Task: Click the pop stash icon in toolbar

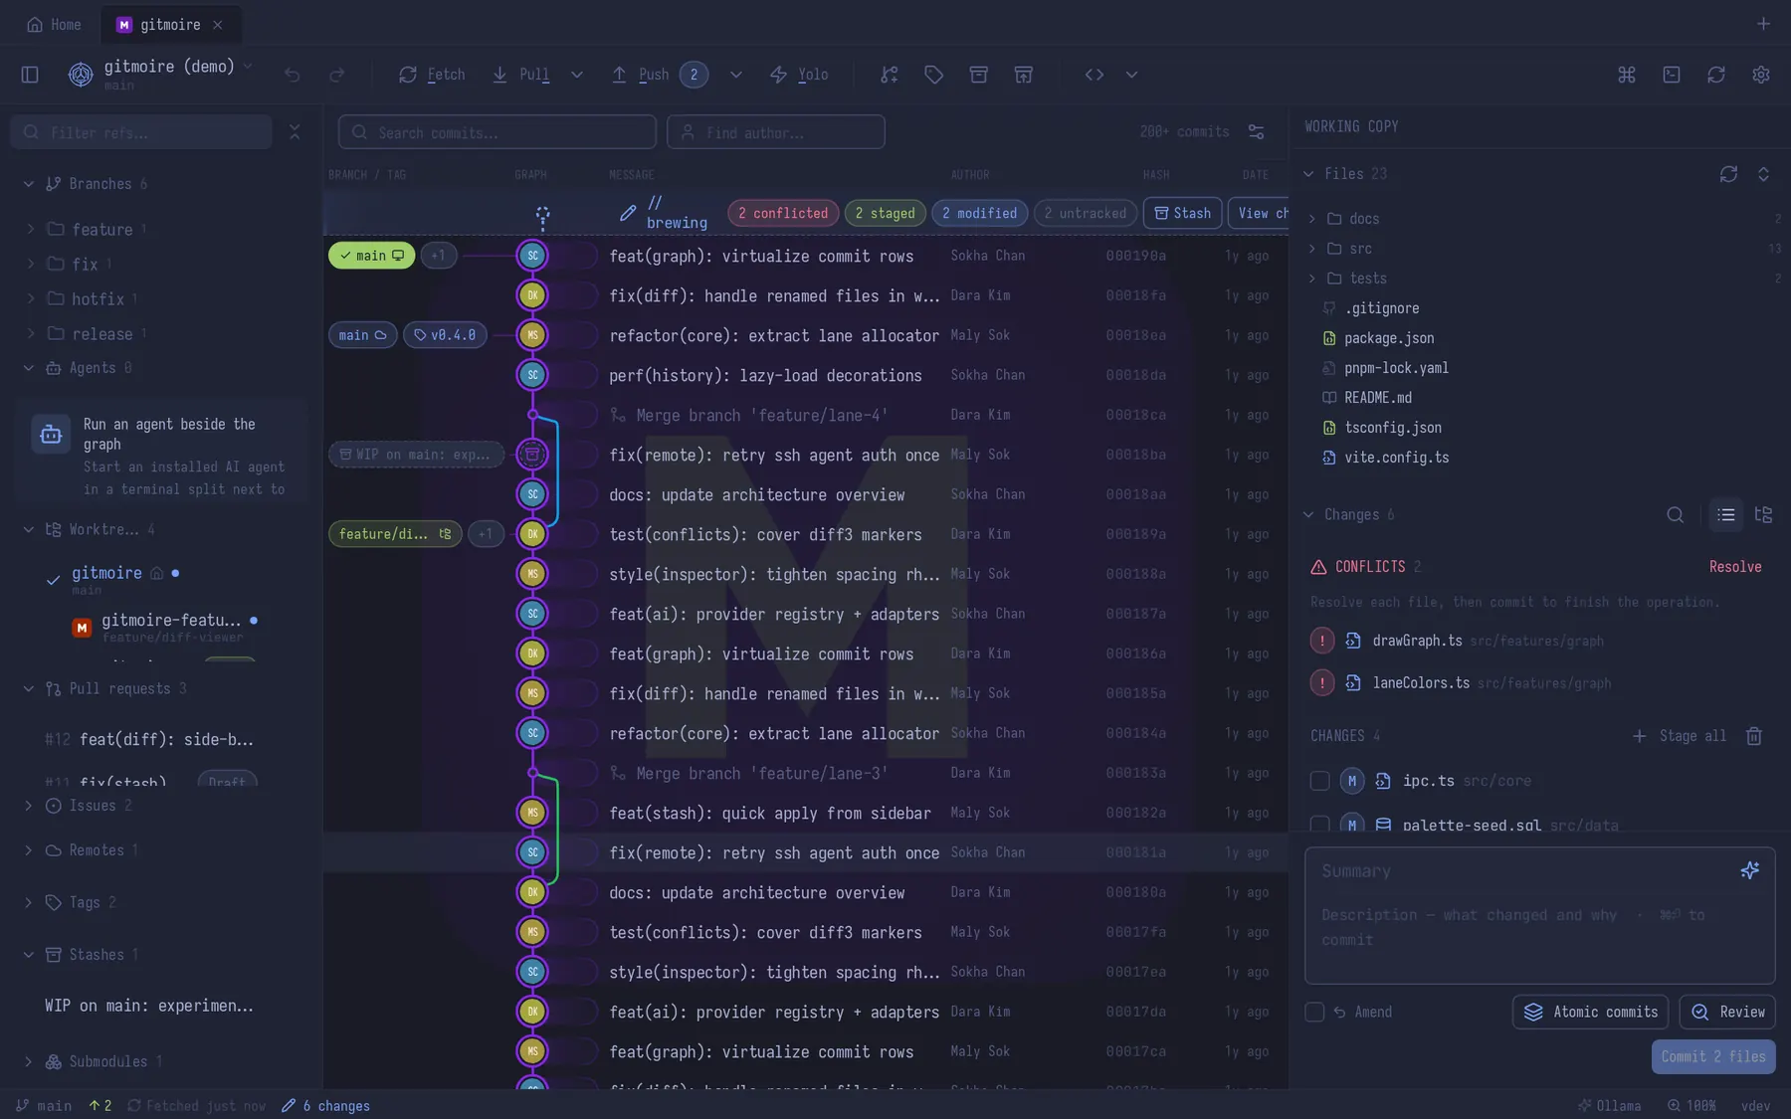Action: click(1024, 75)
